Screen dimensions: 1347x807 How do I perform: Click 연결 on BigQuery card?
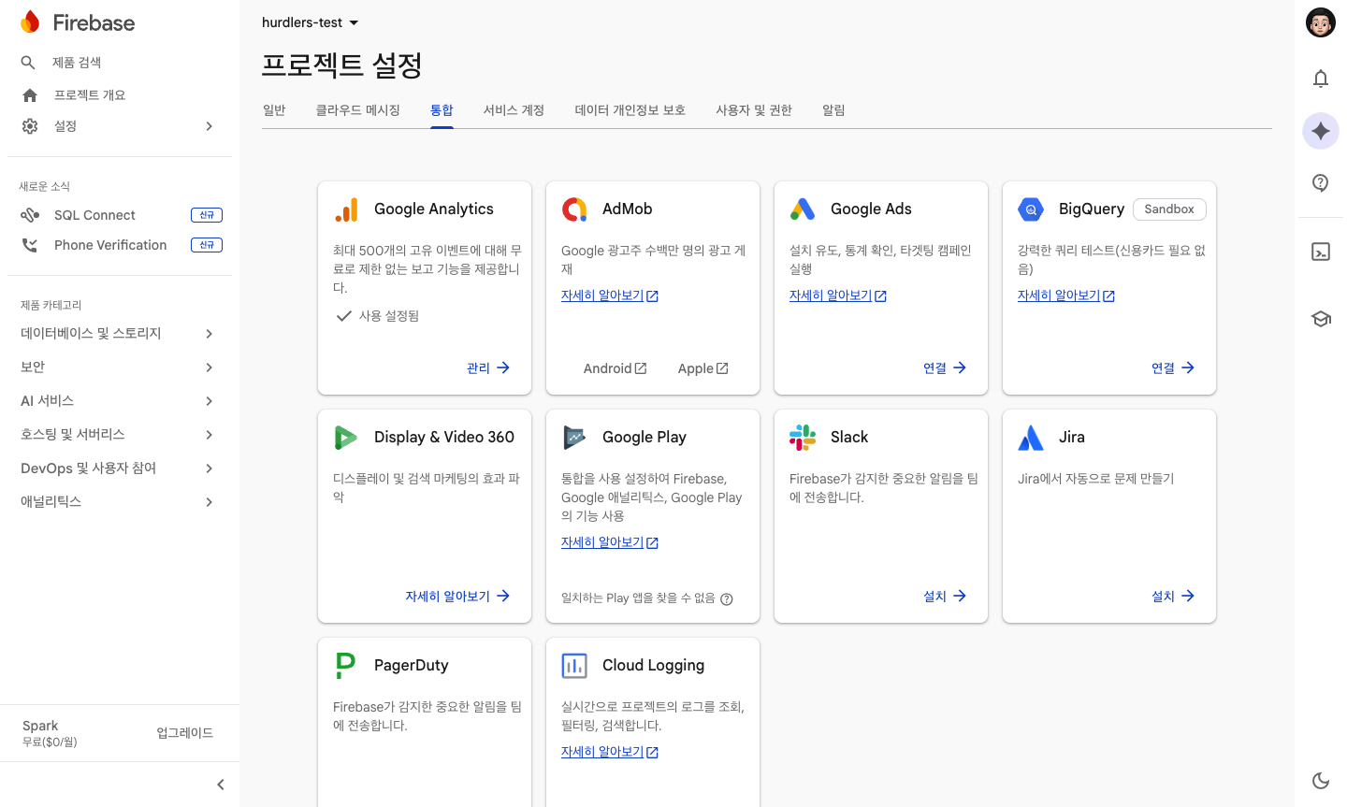[1173, 368]
